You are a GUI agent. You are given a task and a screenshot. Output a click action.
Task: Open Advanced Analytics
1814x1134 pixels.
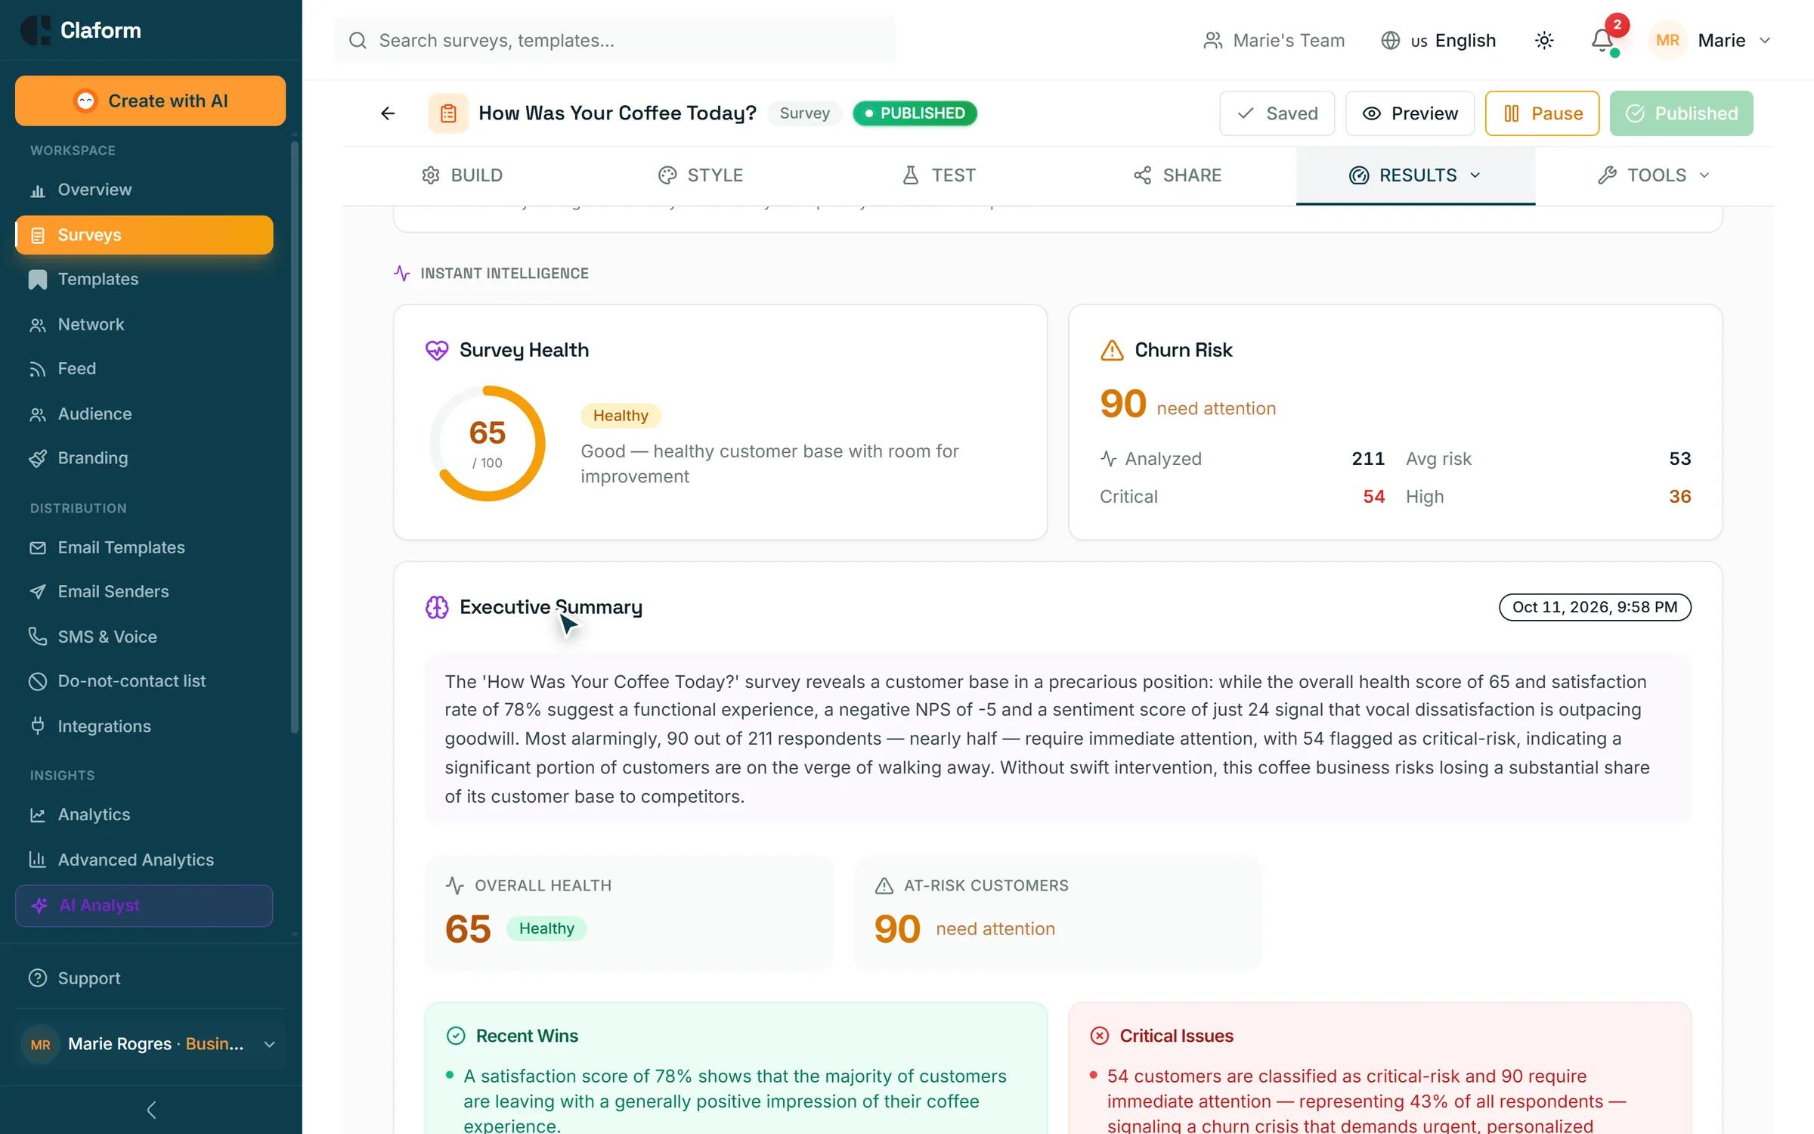(x=144, y=860)
